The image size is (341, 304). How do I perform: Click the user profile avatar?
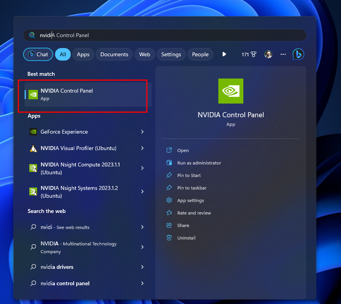(x=268, y=54)
